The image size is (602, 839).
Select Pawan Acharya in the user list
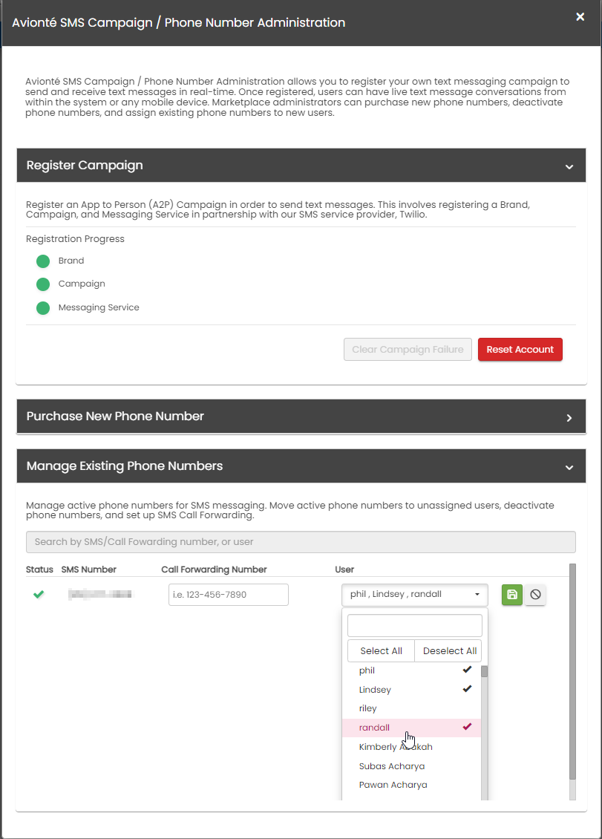pyautogui.click(x=411, y=785)
